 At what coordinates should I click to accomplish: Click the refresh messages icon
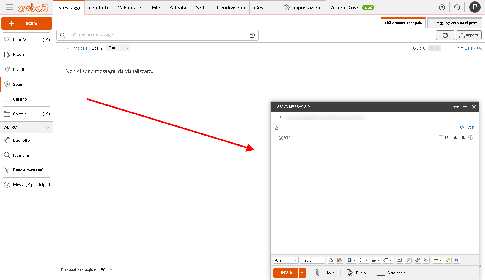point(445,35)
